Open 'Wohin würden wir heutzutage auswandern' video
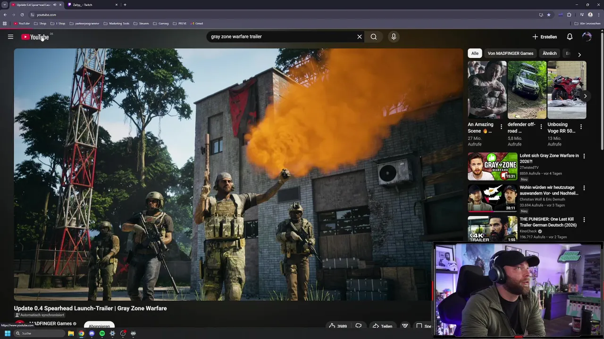This screenshot has height=339, width=604. pos(549,190)
